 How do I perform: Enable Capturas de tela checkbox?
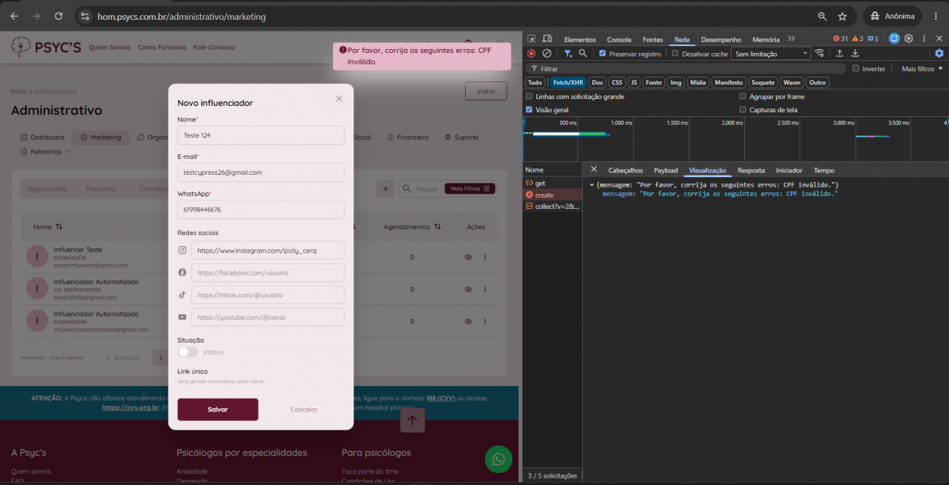coord(743,110)
